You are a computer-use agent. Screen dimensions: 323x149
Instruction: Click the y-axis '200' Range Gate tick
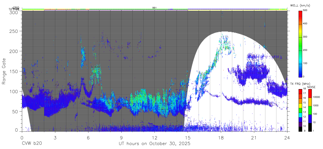(x=14, y=51)
